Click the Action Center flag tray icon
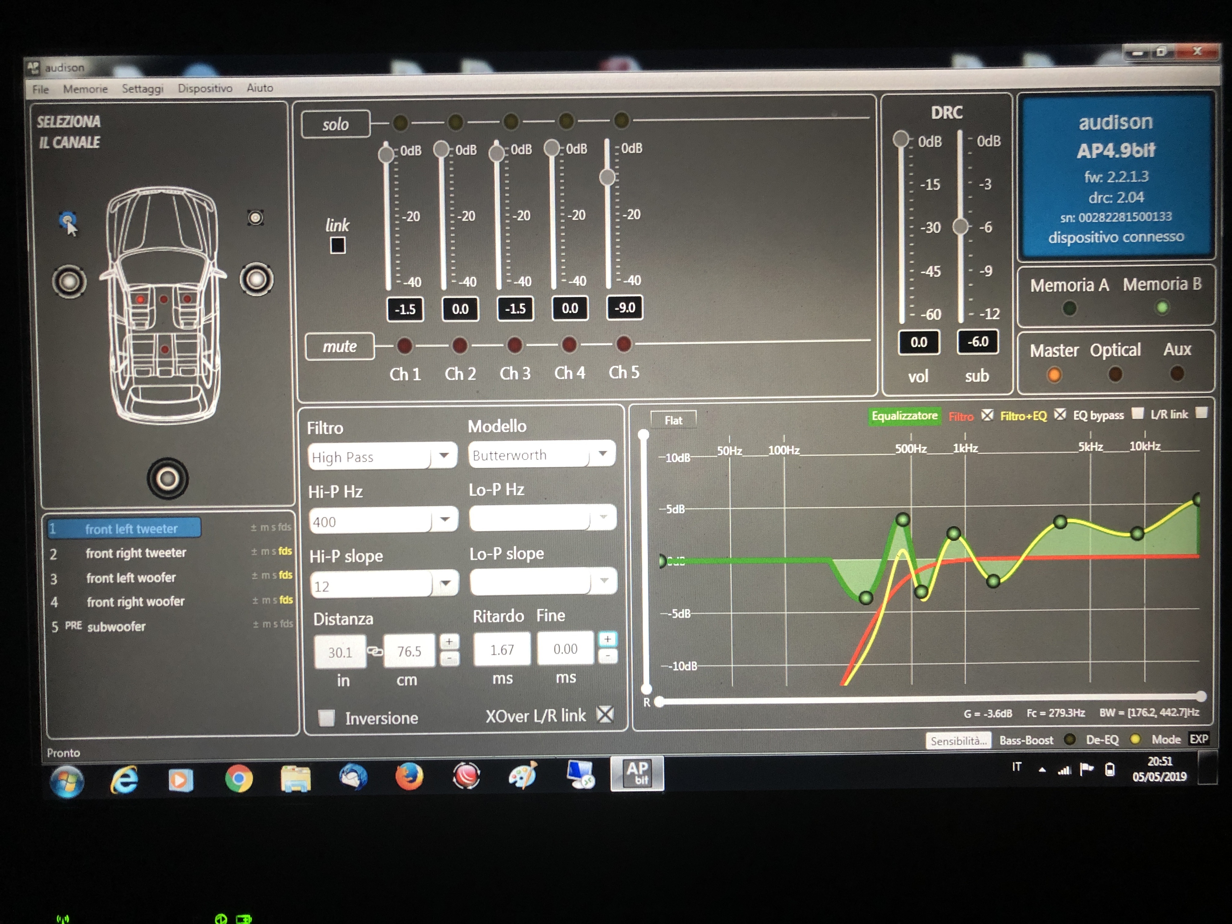Viewport: 1232px width, 924px height. pos(1087,769)
